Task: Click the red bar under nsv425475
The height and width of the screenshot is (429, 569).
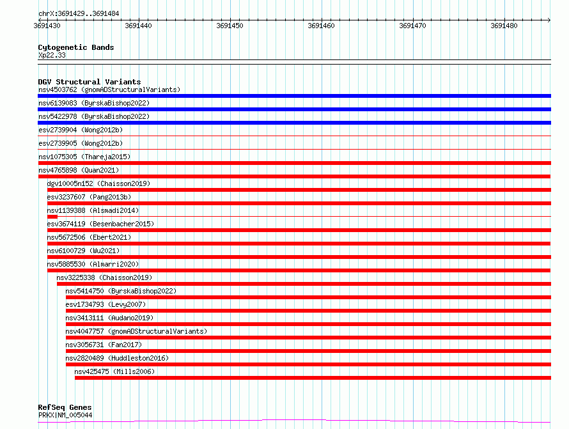Action: coord(313,378)
